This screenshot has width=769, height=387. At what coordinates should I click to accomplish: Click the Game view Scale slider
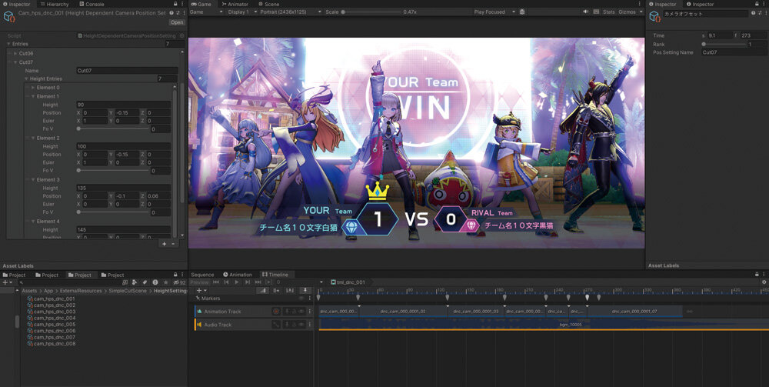370,12
